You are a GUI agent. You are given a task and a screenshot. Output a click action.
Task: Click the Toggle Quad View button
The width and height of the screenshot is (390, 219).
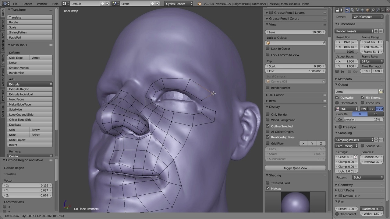(295, 168)
